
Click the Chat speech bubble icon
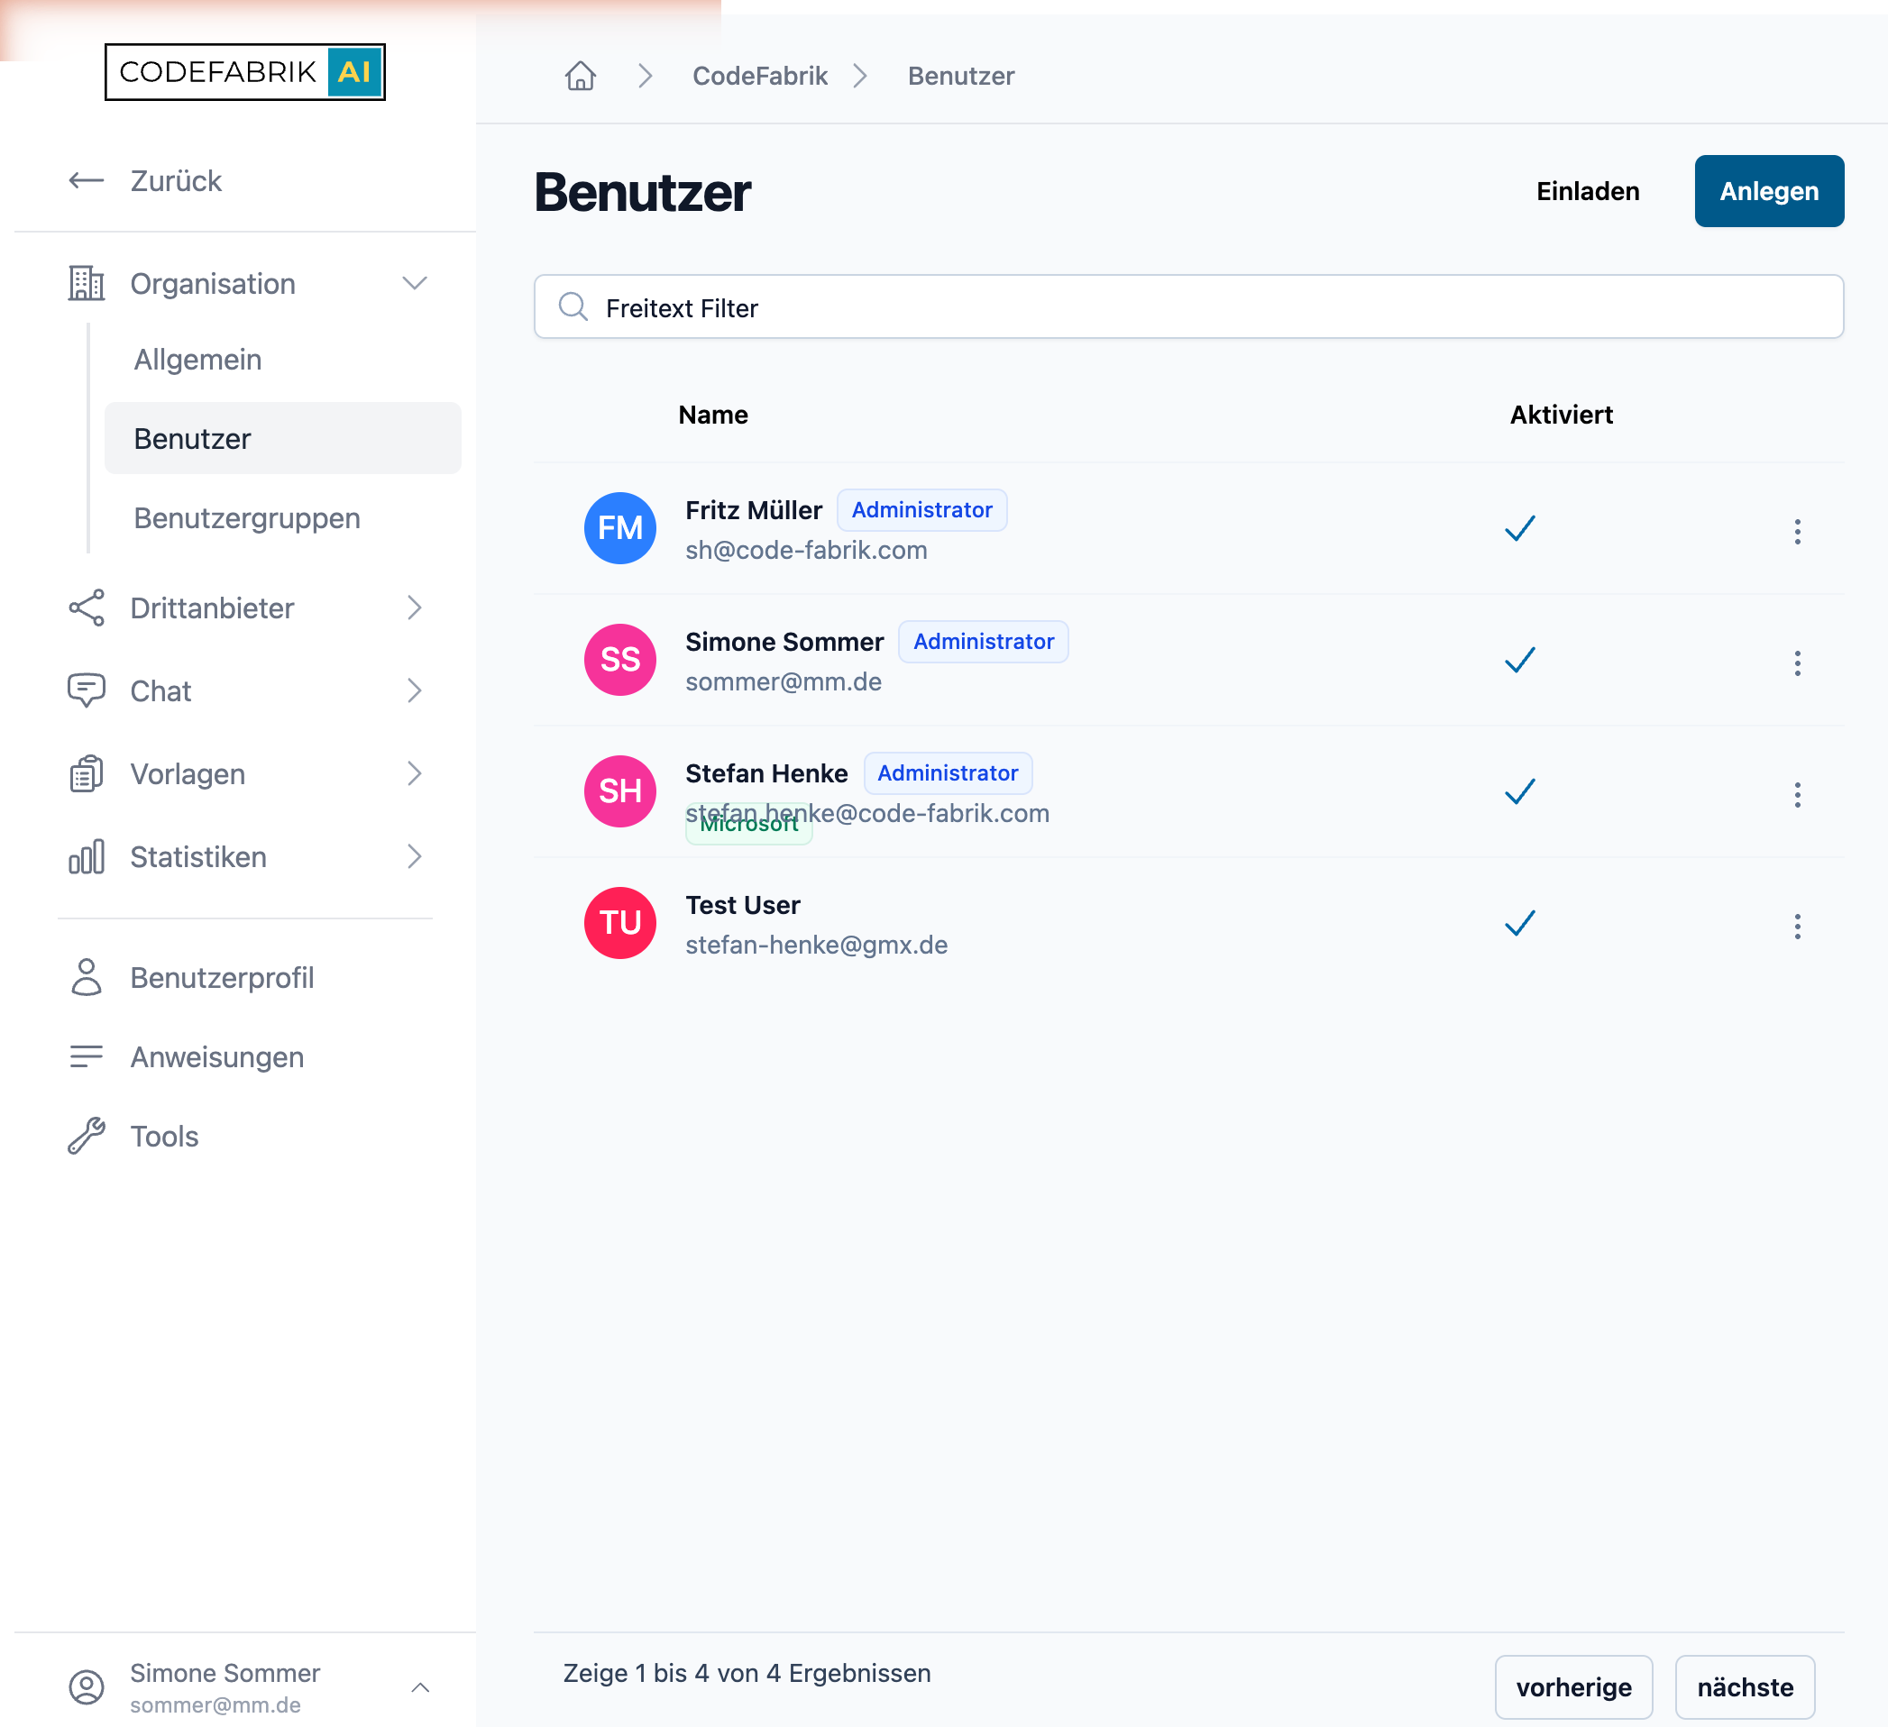tap(87, 690)
